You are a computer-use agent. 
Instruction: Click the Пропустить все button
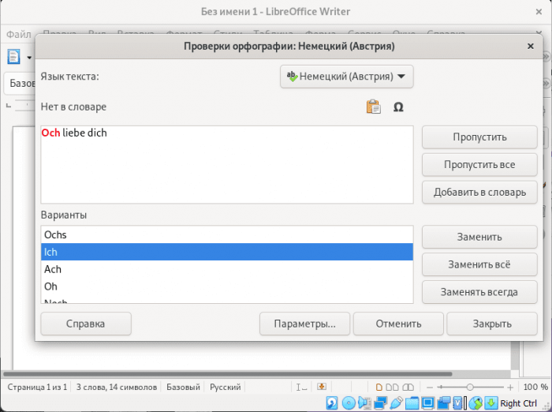pyautogui.click(x=479, y=165)
